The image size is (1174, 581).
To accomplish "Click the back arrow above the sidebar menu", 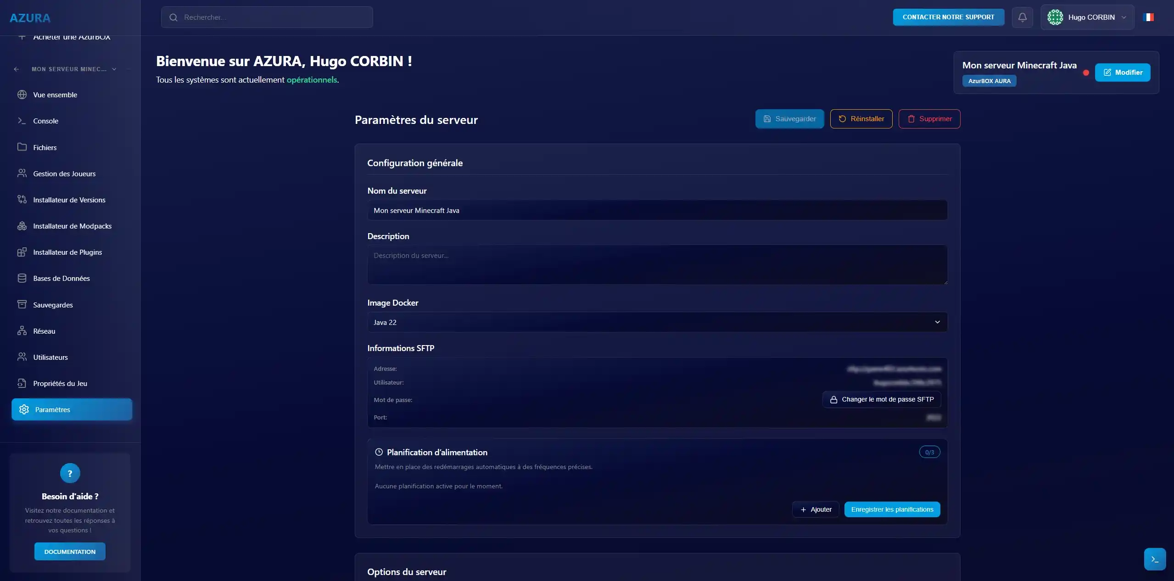I will [17, 69].
